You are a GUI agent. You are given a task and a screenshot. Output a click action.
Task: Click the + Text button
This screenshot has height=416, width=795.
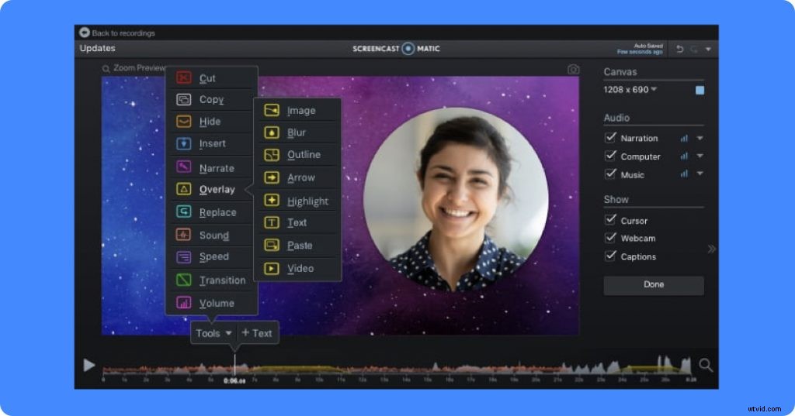click(257, 333)
